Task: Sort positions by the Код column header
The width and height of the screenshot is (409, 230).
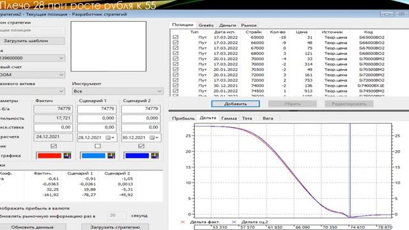Action: pos(368,32)
